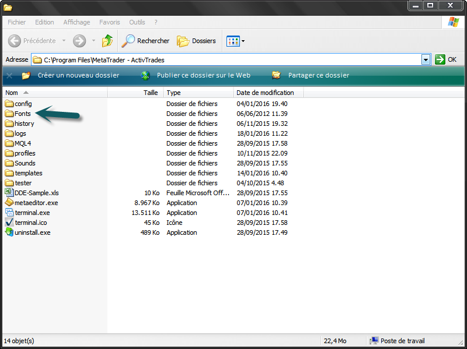Expand the address bar dropdown
The image size is (467, 349).
click(426, 60)
